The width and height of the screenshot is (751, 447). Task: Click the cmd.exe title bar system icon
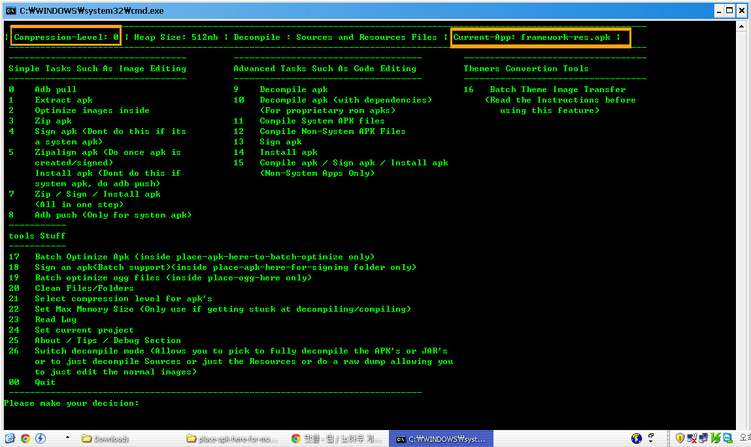pyautogui.click(x=11, y=10)
